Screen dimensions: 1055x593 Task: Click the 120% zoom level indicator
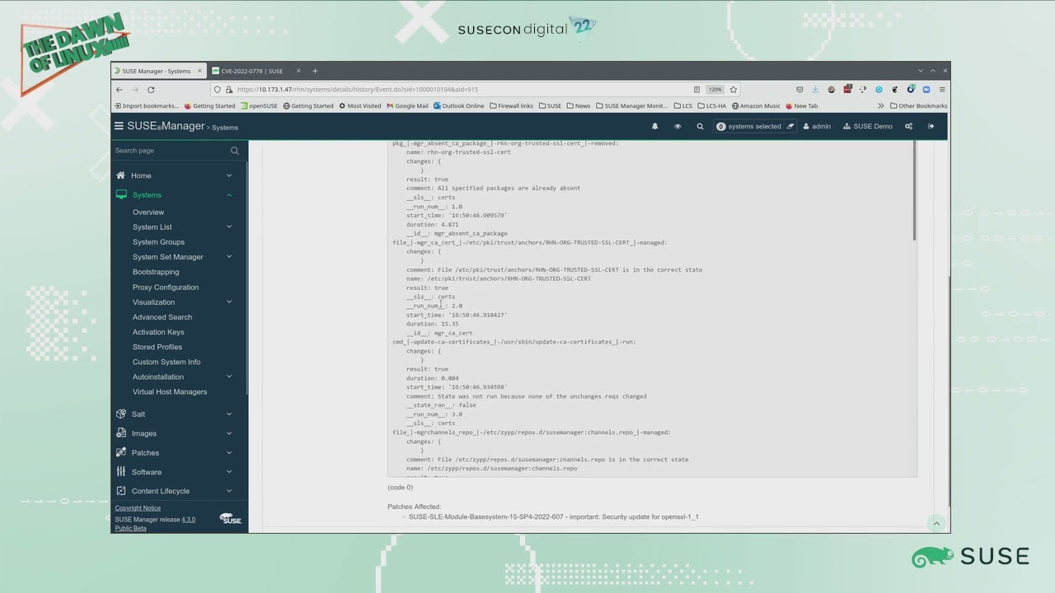point(715,89)
